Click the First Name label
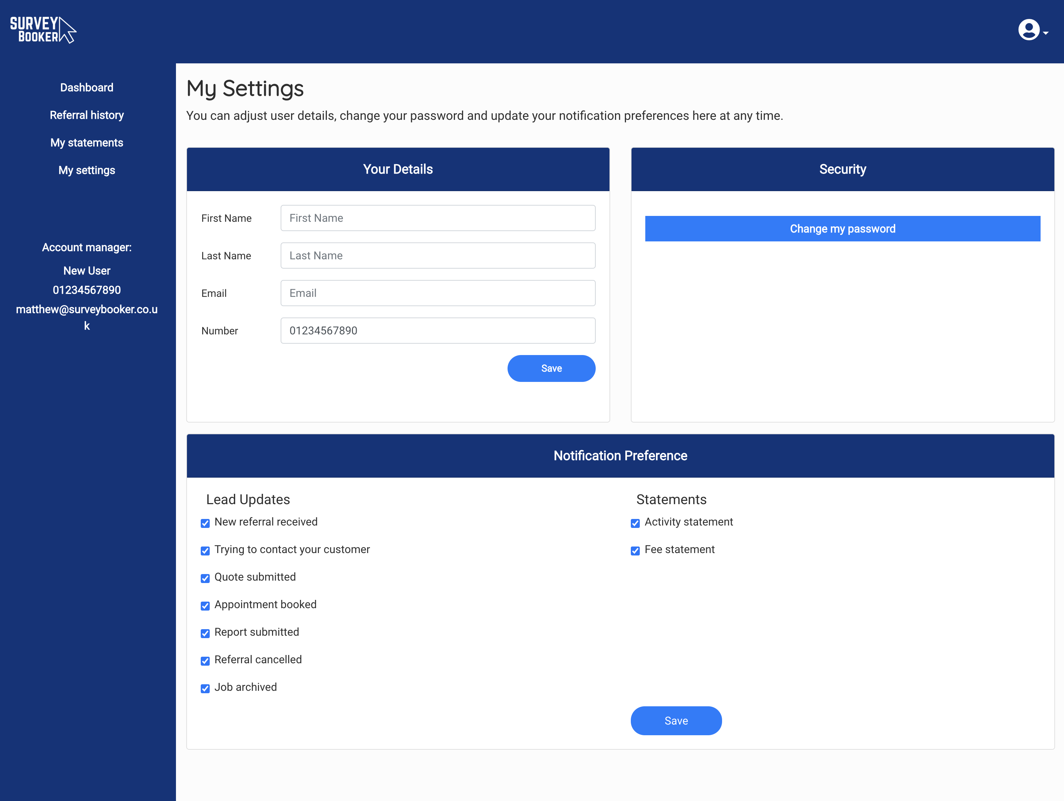This screenshot has width=1064, height=801. pos(226,218)
